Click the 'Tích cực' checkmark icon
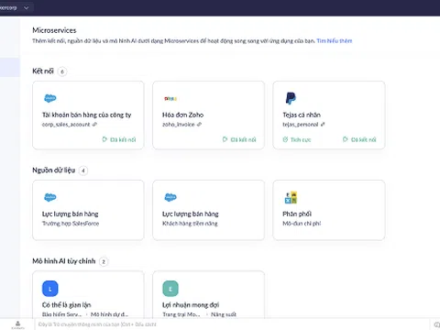 (x=285, y=139)
